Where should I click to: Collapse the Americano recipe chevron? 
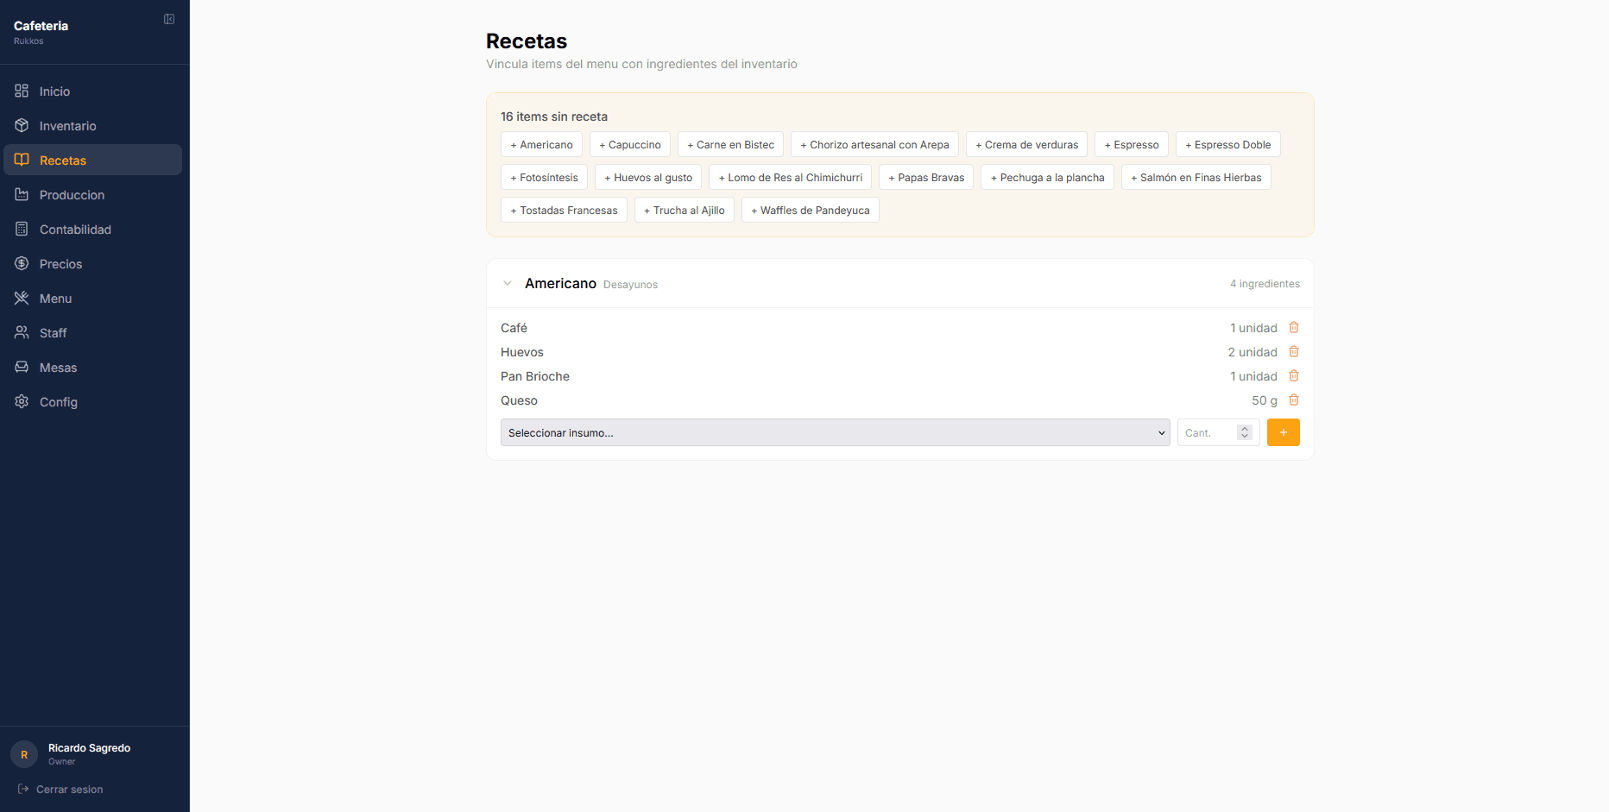(508, 284)
